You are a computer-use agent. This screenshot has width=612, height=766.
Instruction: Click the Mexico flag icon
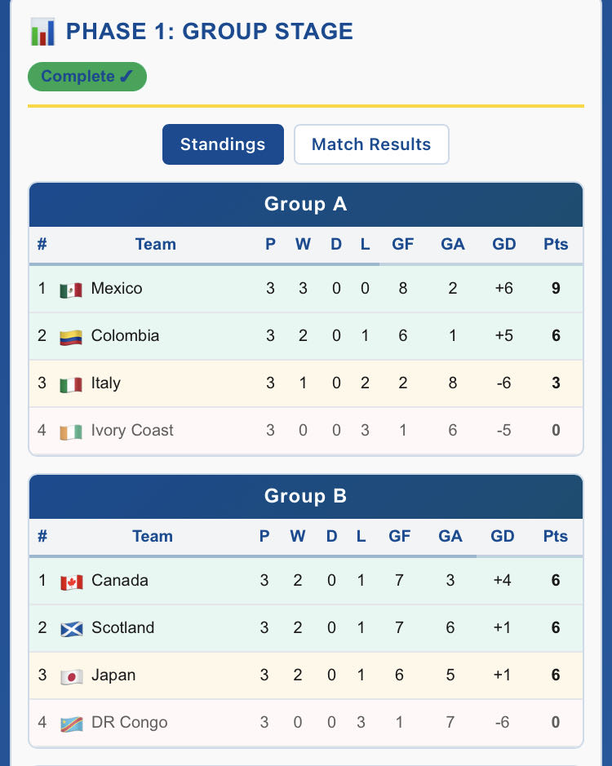coord(71,290)
